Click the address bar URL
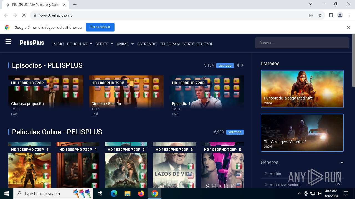This screenshot has height=199, width=355. [56, 15]
